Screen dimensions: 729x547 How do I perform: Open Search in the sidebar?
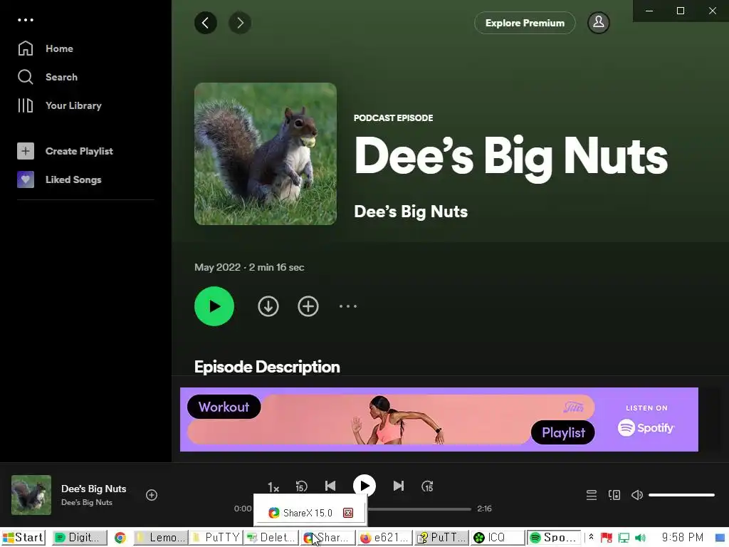48,77
